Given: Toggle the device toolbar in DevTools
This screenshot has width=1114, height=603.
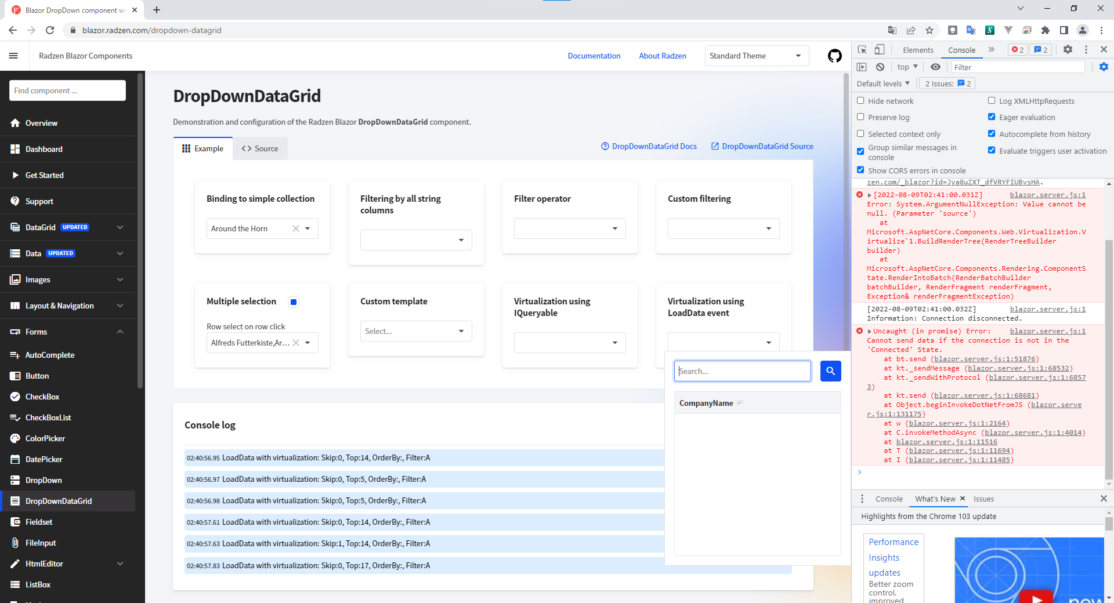Looking at the screenshot, I should click(879, 50).
